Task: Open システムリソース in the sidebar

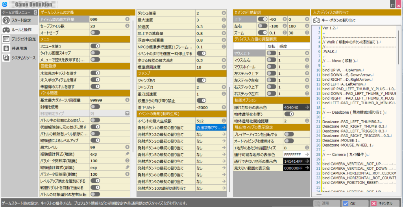Action: click(x=6, y=58)
